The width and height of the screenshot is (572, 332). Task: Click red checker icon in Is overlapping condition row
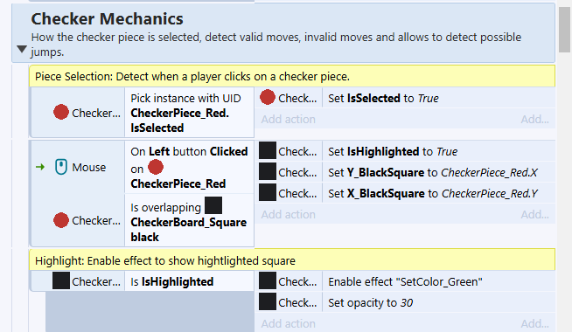[61, 220]
